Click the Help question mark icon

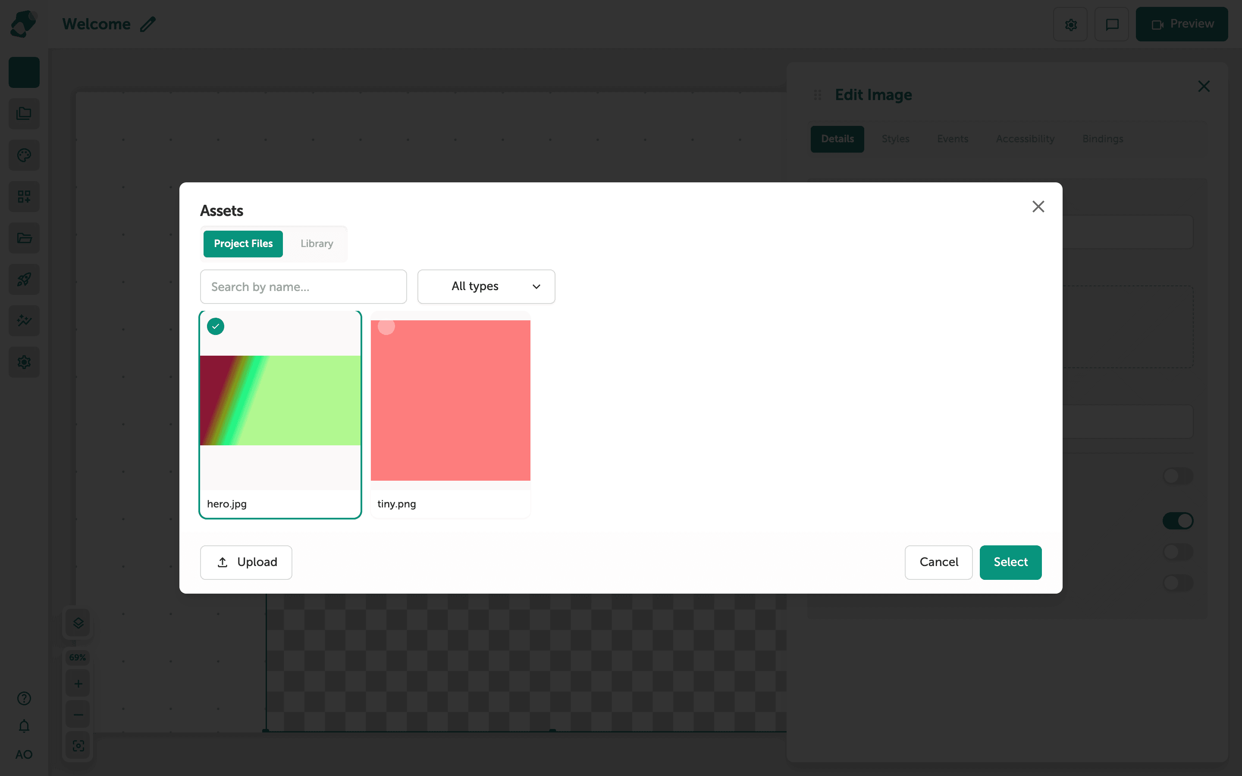pos(24,698)
